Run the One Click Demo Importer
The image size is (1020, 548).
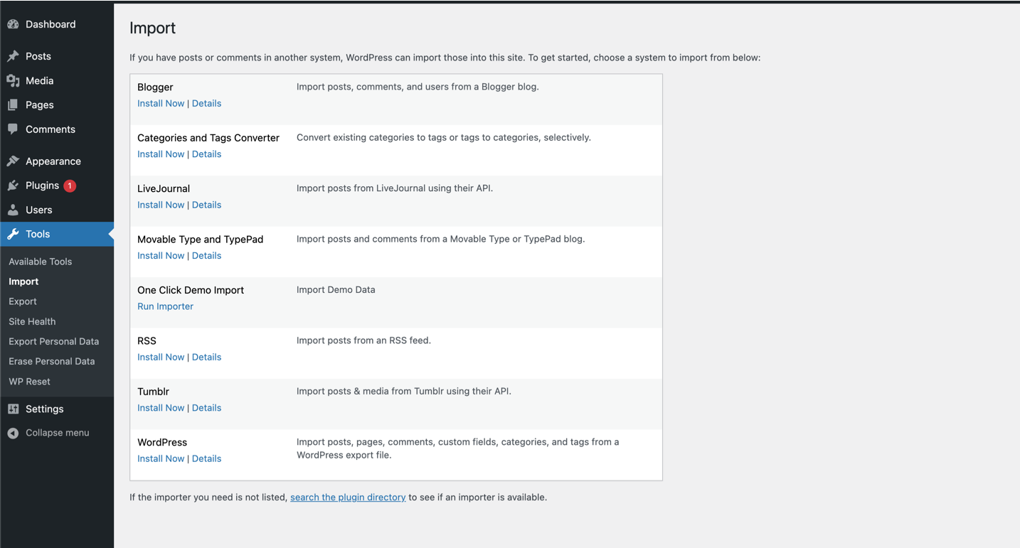[x=165, y=306]
